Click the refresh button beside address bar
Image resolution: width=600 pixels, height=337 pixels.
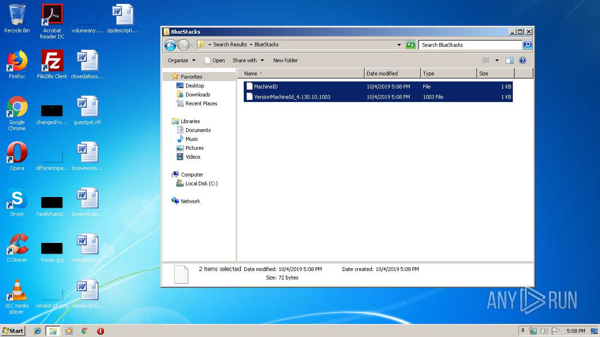click(x=411, y=45)
